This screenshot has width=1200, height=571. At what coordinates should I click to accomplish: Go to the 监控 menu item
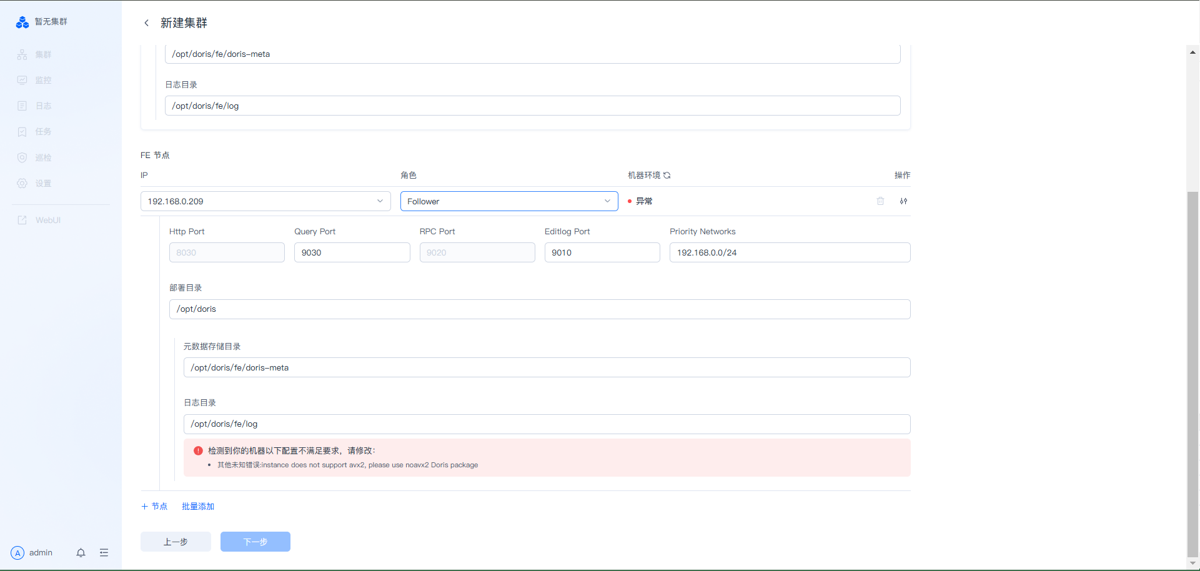43,81
